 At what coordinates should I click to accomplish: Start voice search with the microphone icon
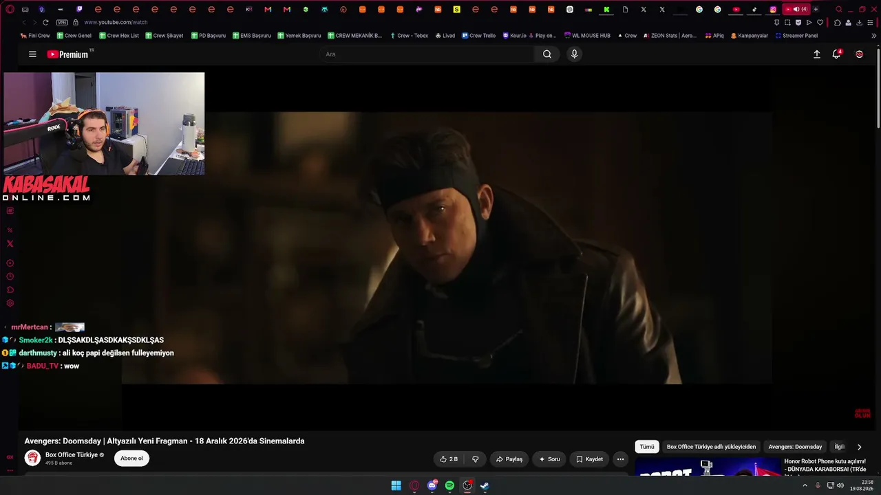(x=574, y=54)
